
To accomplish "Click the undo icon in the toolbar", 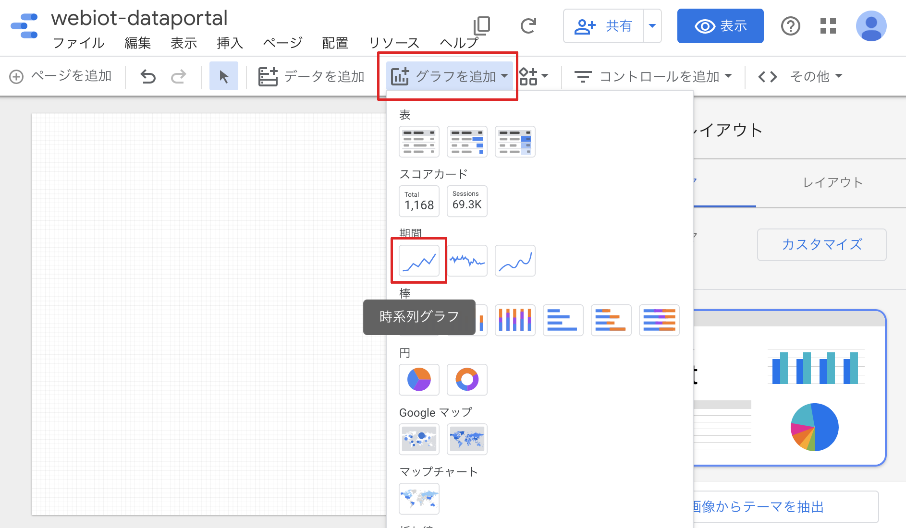I will pos(147,76).
